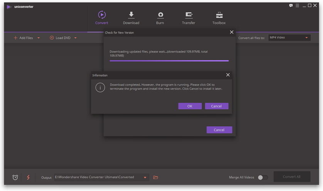Click Load DVD

pyautogui.click(x=60, y=38)
